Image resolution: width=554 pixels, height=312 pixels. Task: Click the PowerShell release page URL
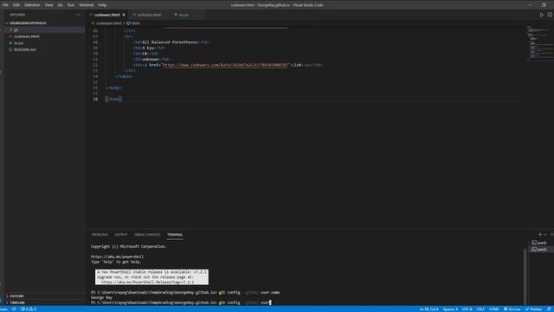coord(148,283)
